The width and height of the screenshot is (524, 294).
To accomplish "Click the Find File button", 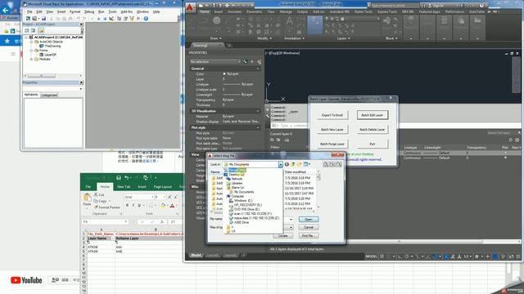I will [307, 236].
